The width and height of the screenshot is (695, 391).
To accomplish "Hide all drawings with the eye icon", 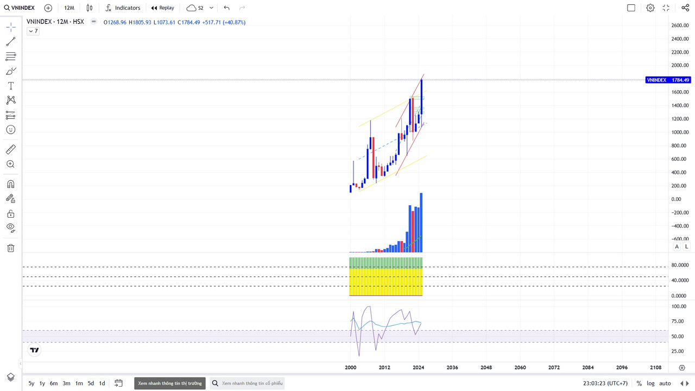I will [10, 228].
